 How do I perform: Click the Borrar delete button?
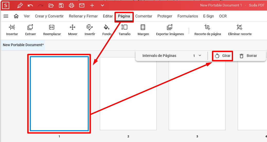point(248,56)
